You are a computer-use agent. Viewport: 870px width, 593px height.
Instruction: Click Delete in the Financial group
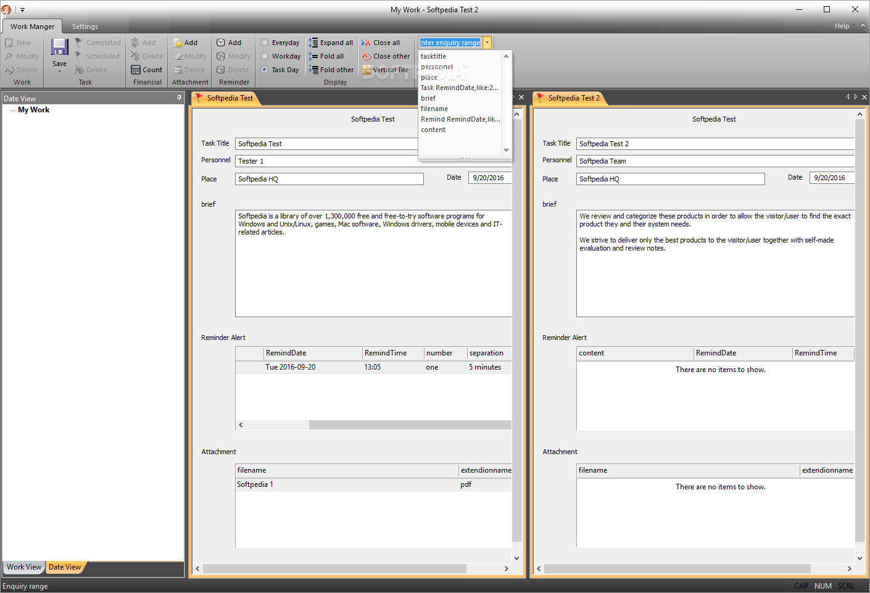tap(147, 56)
